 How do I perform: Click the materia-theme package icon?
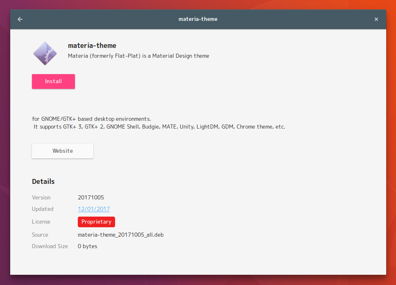click(45, 54)
